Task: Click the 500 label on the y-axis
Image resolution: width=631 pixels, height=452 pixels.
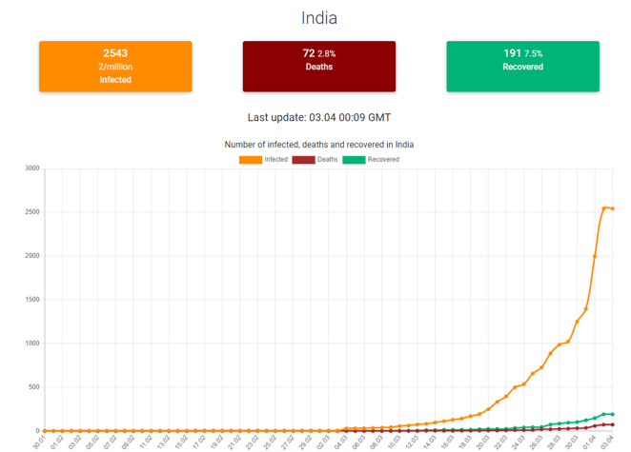Action: tap(33, 387)
